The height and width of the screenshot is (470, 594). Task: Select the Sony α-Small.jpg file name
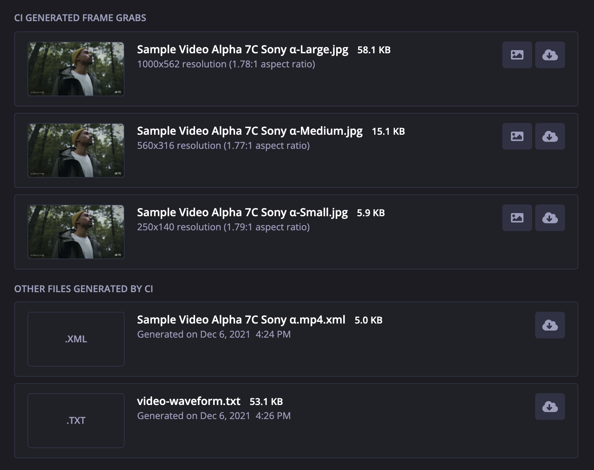tap(242, 213)
